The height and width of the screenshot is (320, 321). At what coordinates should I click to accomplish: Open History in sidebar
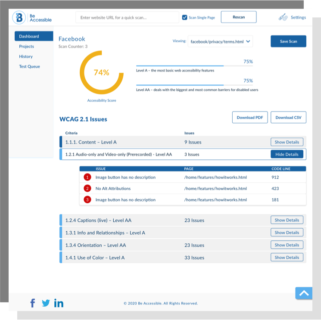(26, 56)
